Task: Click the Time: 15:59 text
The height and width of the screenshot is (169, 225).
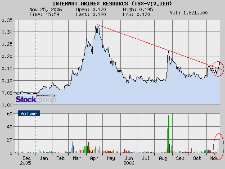Action: pyautogui.click(x=44, y=14)
